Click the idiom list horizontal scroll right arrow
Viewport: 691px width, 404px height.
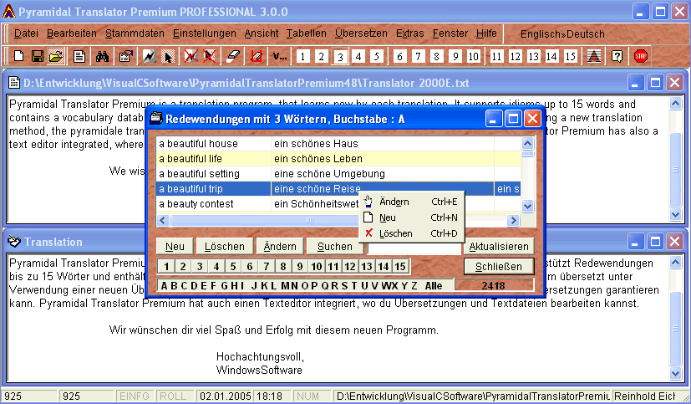[x=513, y=220]
